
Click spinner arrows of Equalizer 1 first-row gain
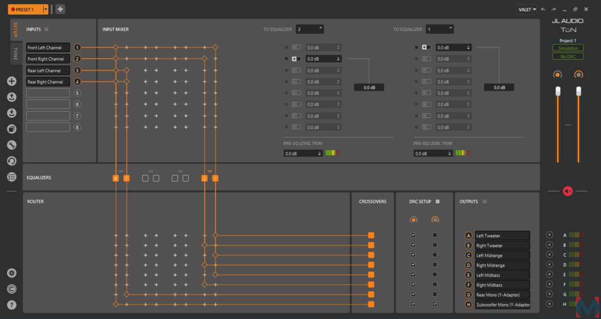point(469,47)
